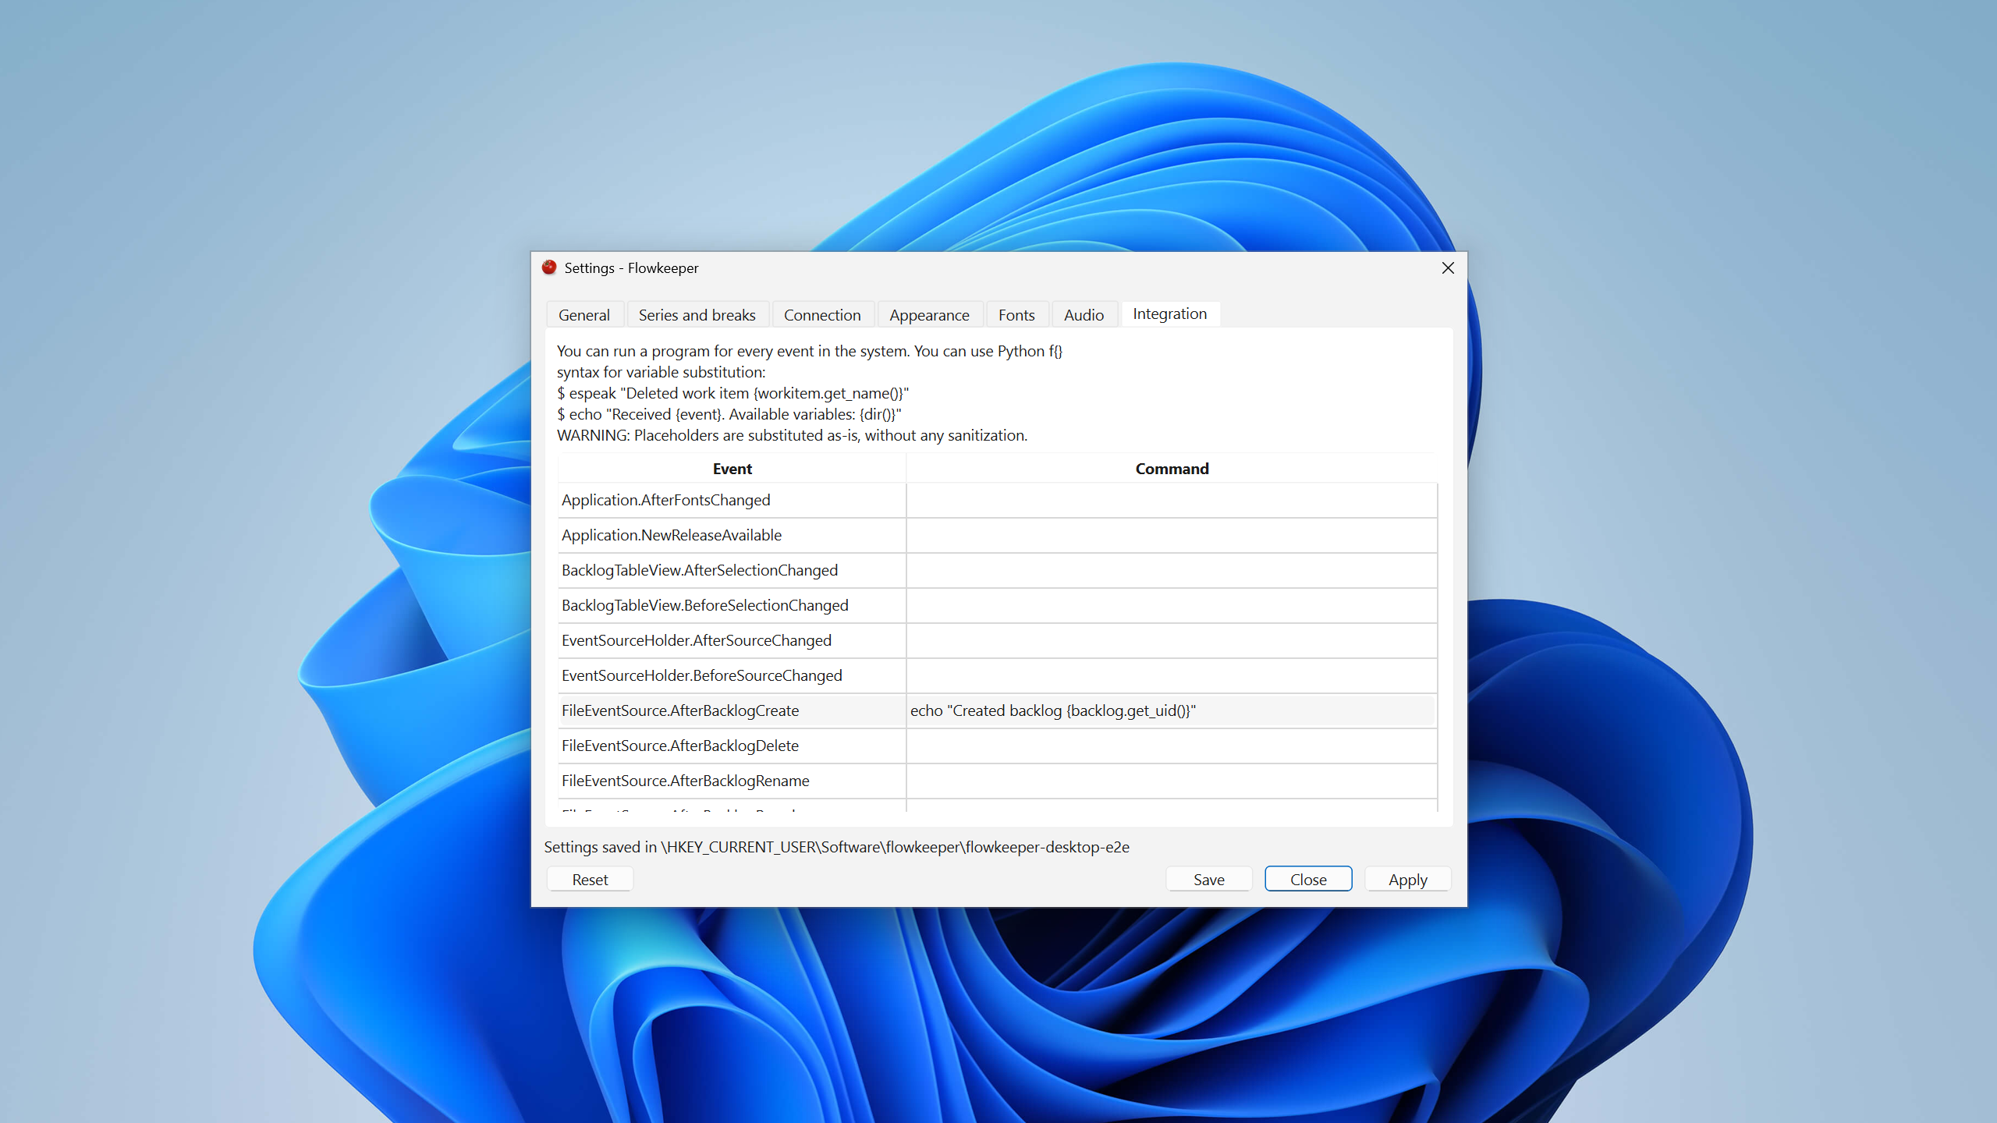Viewport: 1997px width, 1123px height.
Task: Click command cell for BacklogTableView.BeforeSelectionChanged
Action: (1172, 605)
